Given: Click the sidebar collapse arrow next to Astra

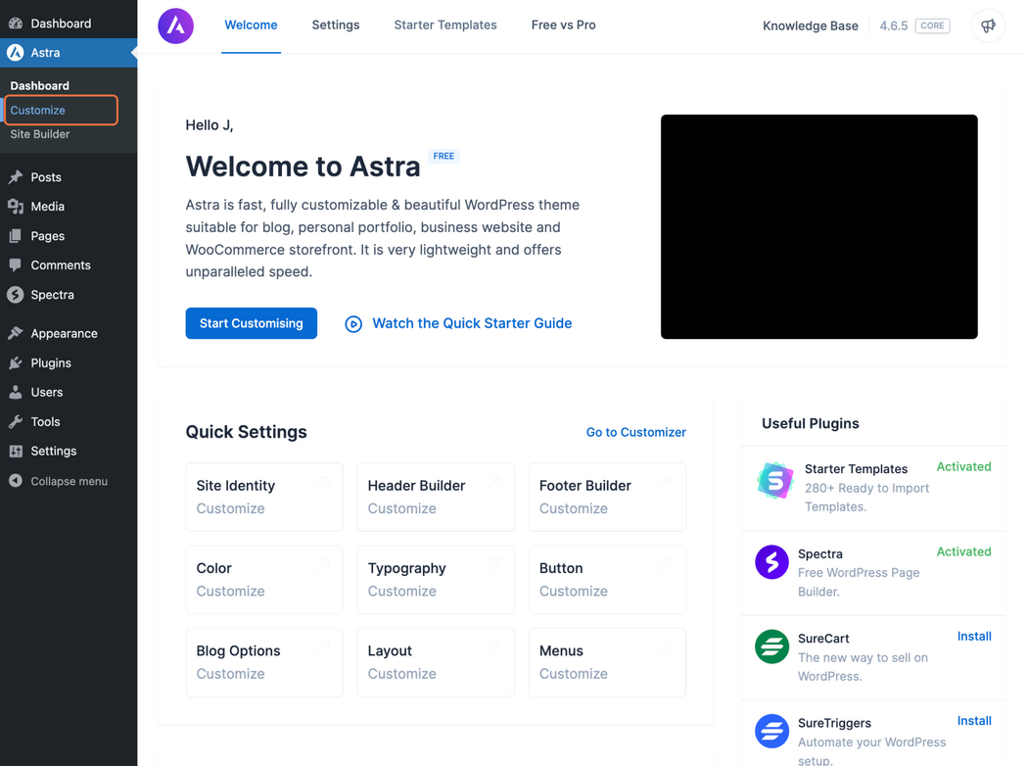Looking at the screenshot, I should 131,54.
